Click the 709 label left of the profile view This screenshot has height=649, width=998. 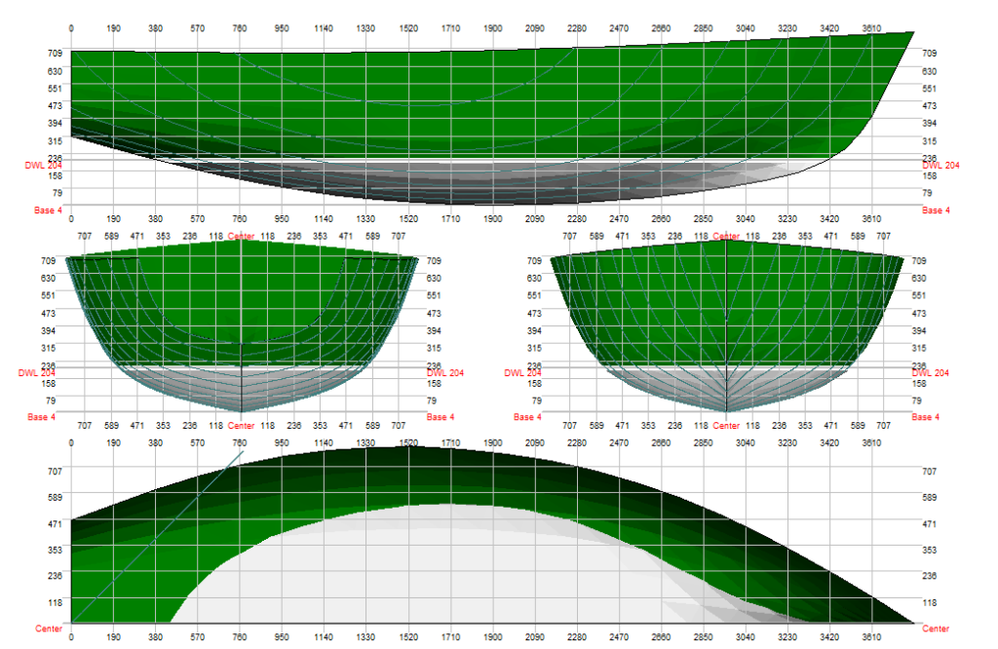pos(55,53)
